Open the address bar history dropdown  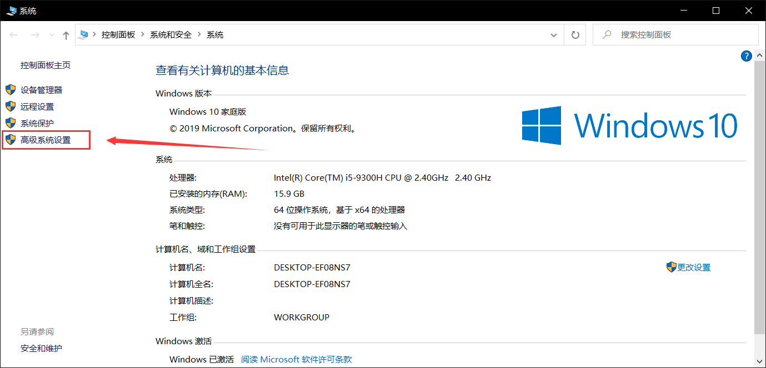coord(554,35)
